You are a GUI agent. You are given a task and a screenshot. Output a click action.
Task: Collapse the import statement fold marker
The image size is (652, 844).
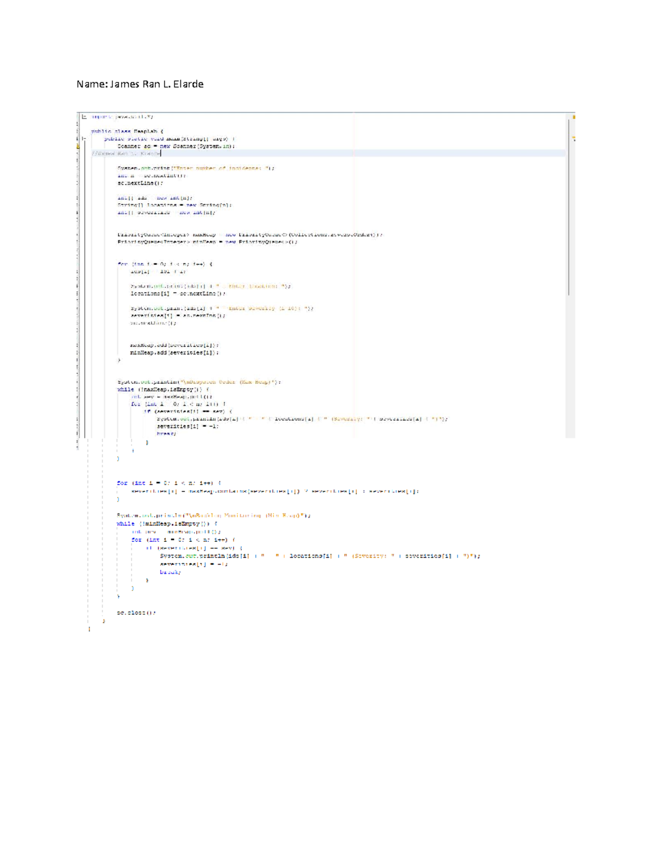pyautogui.click(x=84, y=116)
